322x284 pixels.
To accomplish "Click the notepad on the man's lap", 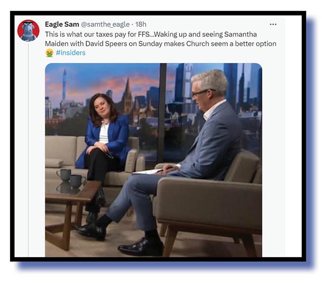I will click(x=145, y=172).
